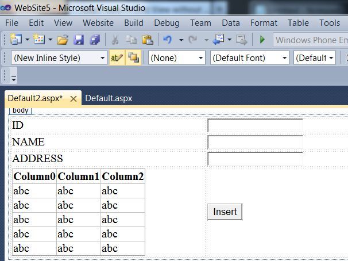Click the NAME text box

(x=255, y=142)
